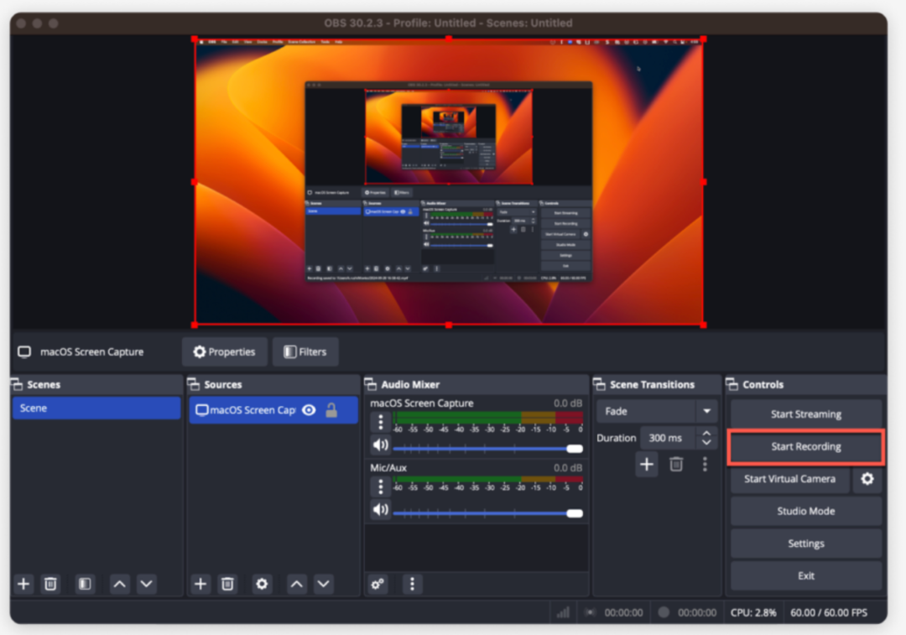This screenshot has width=906, height=635.
Task: Click the Controls panel dock icon
Action: click(732, 384)
